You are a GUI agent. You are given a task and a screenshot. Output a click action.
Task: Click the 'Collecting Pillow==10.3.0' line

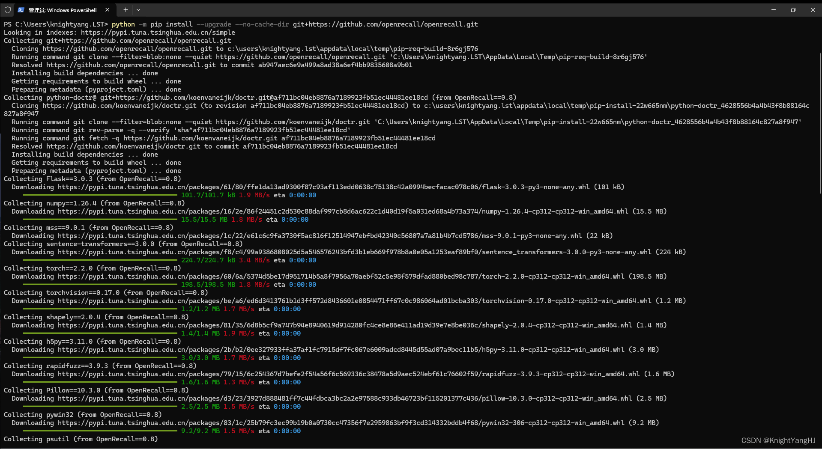coord(96,390)
